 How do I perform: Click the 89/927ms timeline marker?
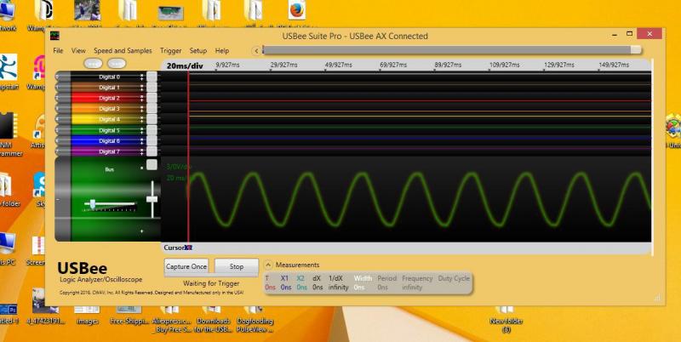coord(448,66)
